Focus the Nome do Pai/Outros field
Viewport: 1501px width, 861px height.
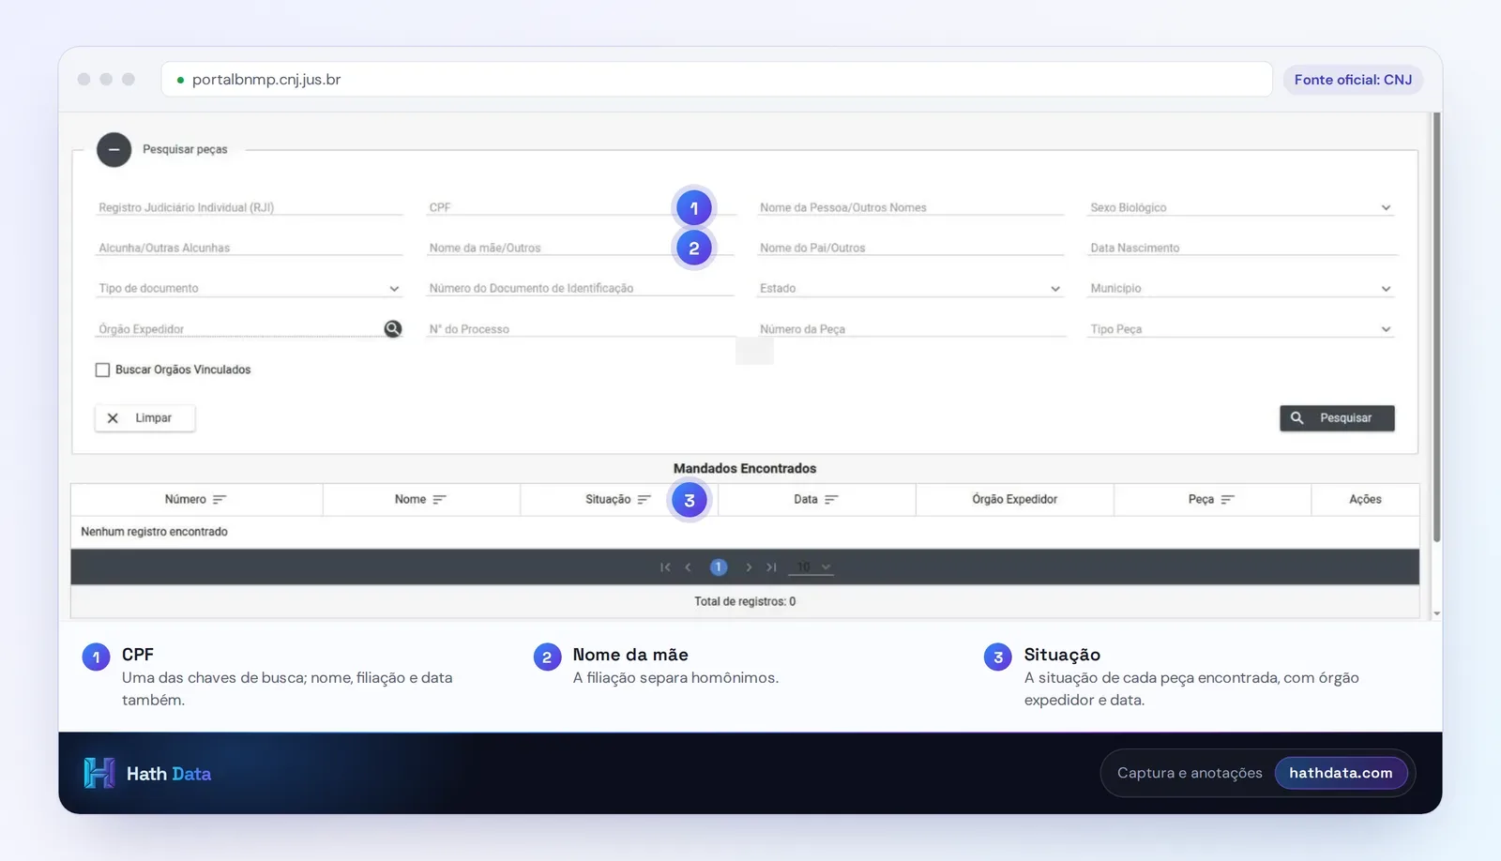pyautogui.click(x=911, y=248)
